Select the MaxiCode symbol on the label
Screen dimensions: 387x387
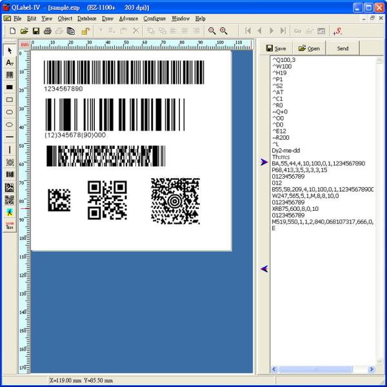[175, 201]
